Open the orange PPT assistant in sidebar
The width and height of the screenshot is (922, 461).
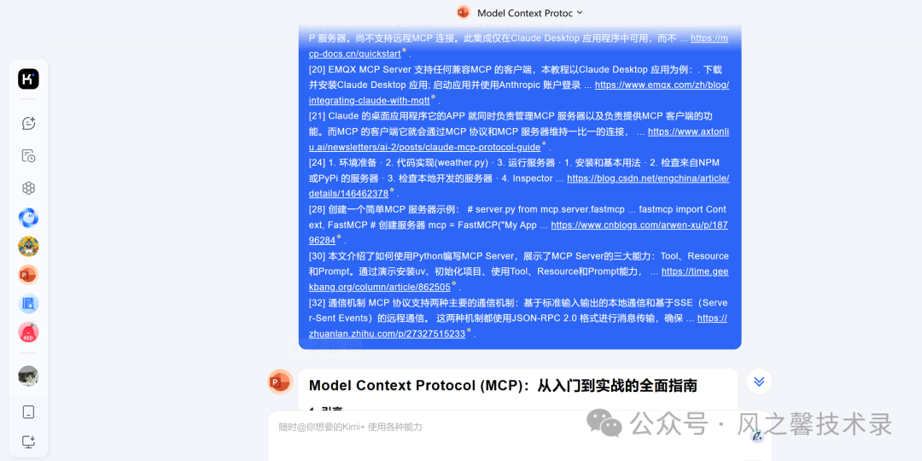[28, 275]
